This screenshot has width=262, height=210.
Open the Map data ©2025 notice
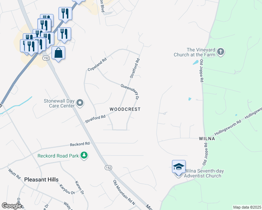pos(247,207)
